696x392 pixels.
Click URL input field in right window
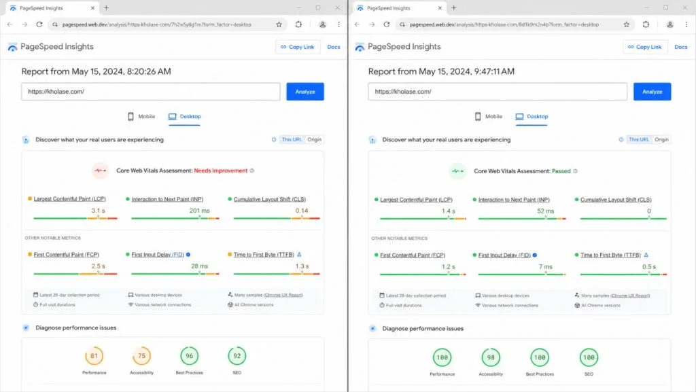(498, 91)
